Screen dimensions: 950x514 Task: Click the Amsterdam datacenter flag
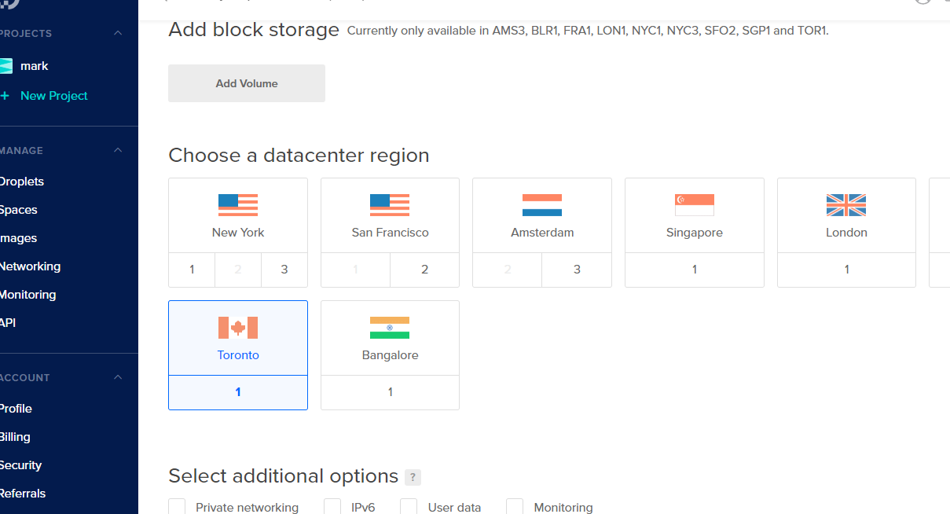click(x=541, y=204)
